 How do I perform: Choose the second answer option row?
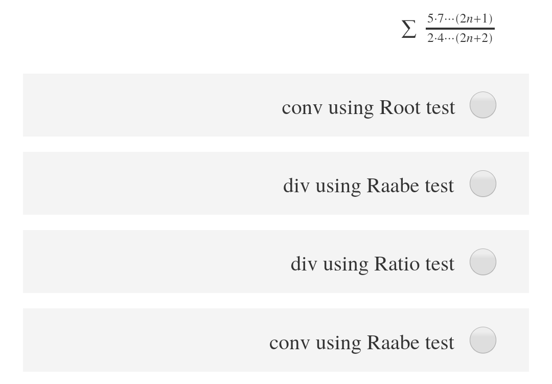[276, 183]
